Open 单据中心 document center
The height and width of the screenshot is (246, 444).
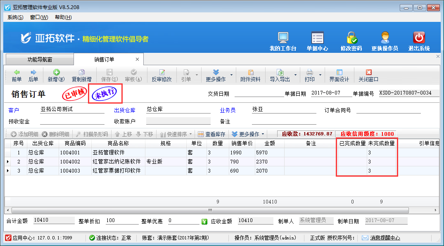click(317, 41)
